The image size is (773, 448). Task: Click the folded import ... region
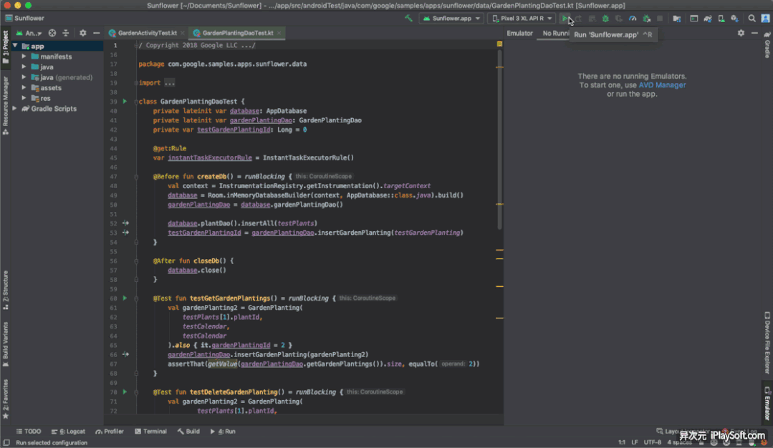pos(168,83)
